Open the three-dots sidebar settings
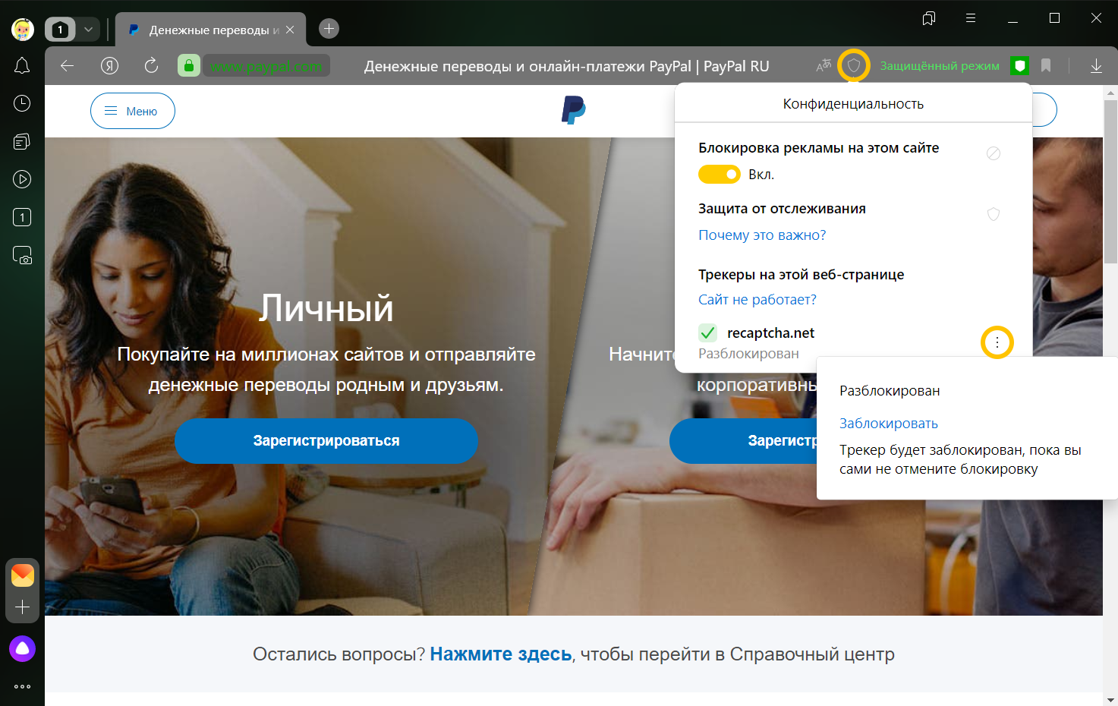Image resolution: width=1118 pixels, height=706 pixels. click(x=22, y=686)
